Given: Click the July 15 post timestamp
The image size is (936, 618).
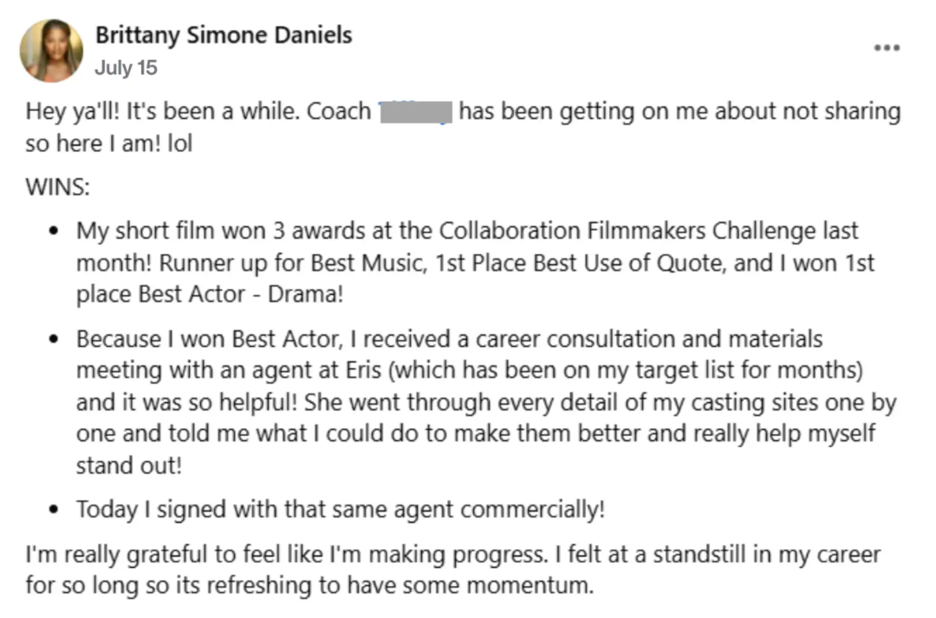Looking at the screenshot, I should (126, 68).
